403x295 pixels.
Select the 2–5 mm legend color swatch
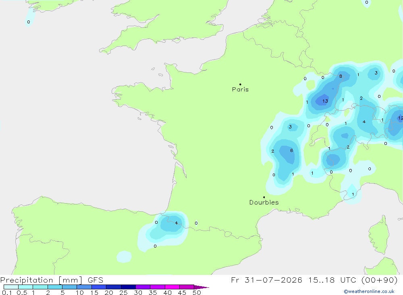pos(55,287)
